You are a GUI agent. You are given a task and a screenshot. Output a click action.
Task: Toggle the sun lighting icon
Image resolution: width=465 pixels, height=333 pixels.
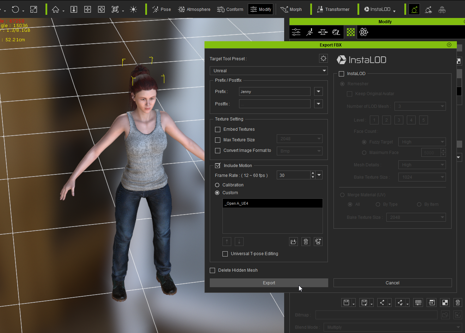(133, 10)
